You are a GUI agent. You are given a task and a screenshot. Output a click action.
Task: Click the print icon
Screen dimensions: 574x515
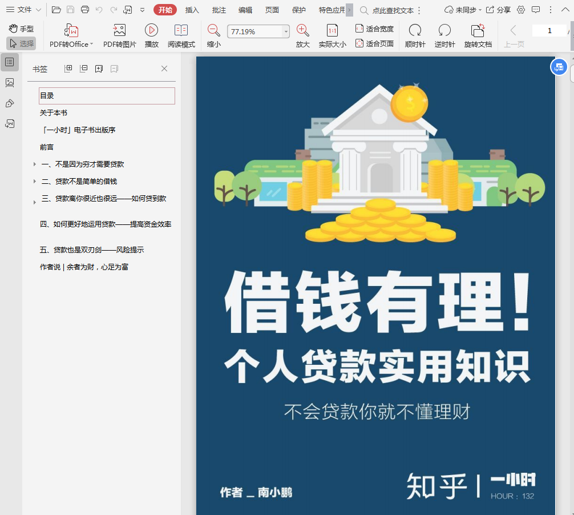(85, 10)
